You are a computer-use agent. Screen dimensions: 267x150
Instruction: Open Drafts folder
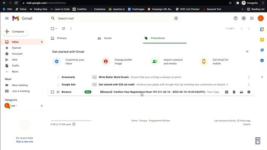(15, 66)
